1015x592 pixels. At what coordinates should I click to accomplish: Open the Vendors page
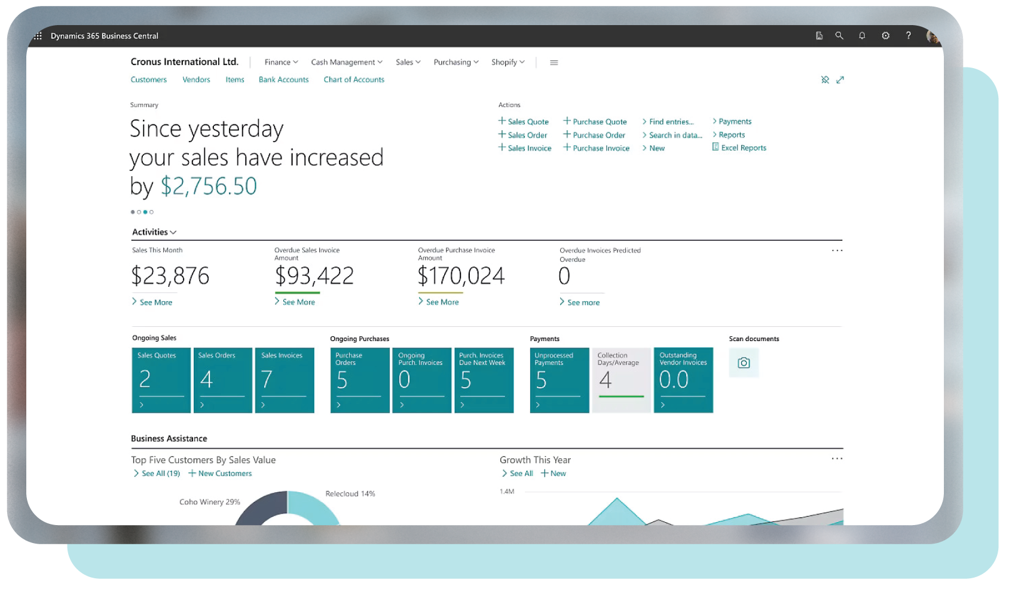pos(196,79)
